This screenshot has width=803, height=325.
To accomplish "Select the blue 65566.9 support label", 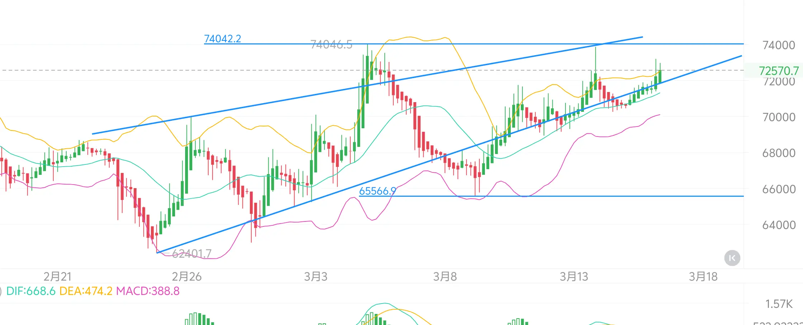I will 378,191.
